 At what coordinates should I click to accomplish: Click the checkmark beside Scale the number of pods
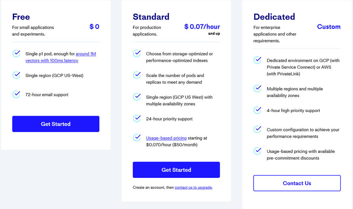pos(137,75)
